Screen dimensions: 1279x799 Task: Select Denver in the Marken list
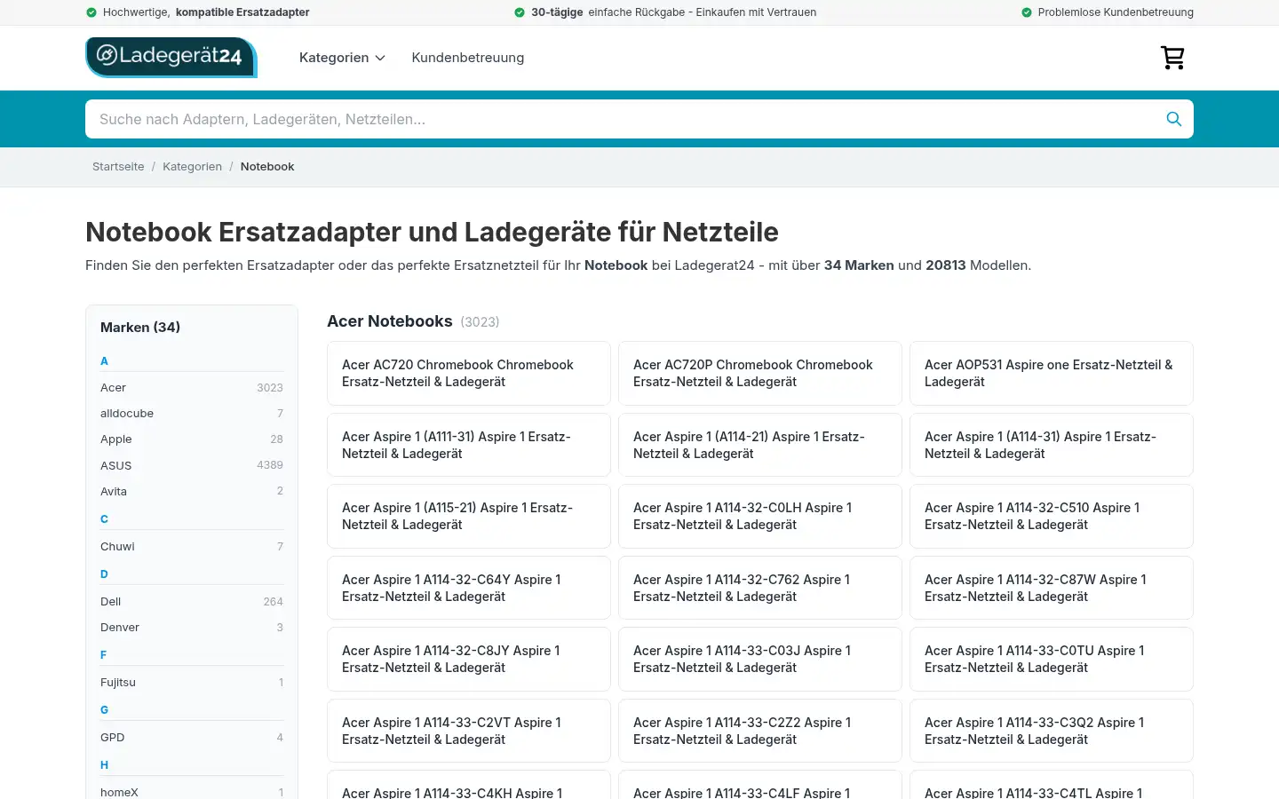click(x=192, y=628)
